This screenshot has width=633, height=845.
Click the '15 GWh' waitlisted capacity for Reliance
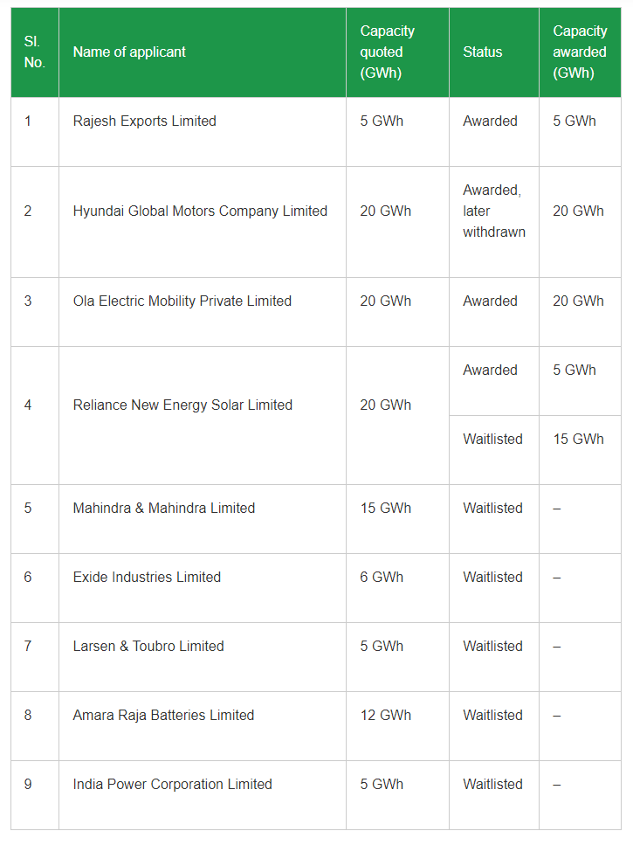pos(578,440)
